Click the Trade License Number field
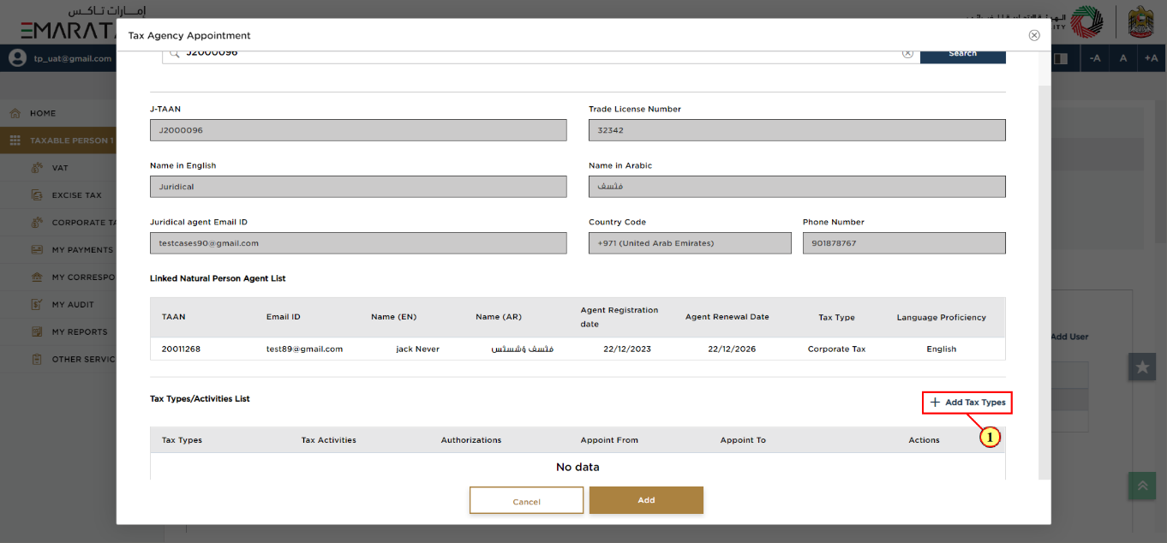This screenshot has width=1167, height=543. pyautogui.click(x=797, y=130)
